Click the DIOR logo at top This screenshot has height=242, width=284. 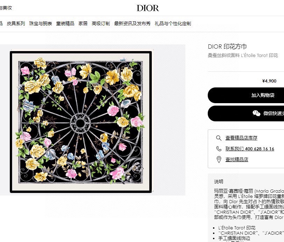[148, 8]
